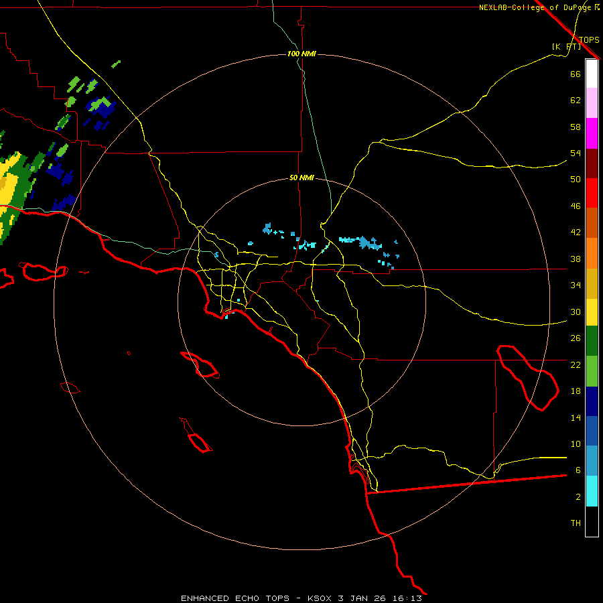Viewport: 603px width, 603px height.
Task: Click the yellow legend swatch
Action: [x=592, y=312]
